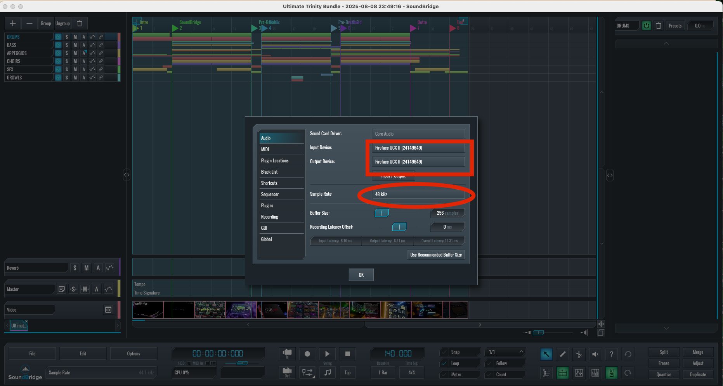Remove a track with the minus icon

tap(29, 23)
